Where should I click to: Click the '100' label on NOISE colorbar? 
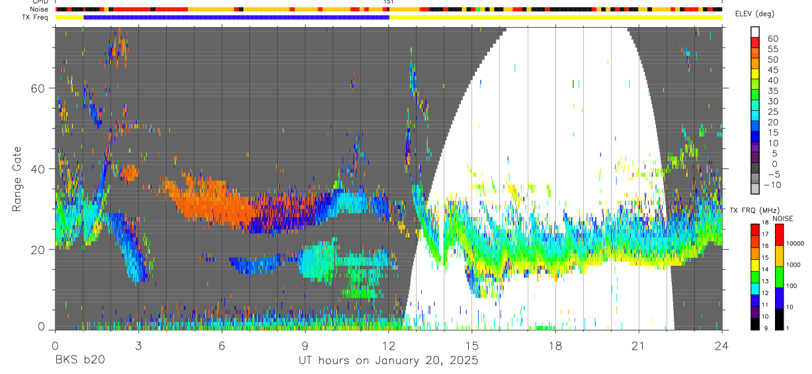[793, 286]
